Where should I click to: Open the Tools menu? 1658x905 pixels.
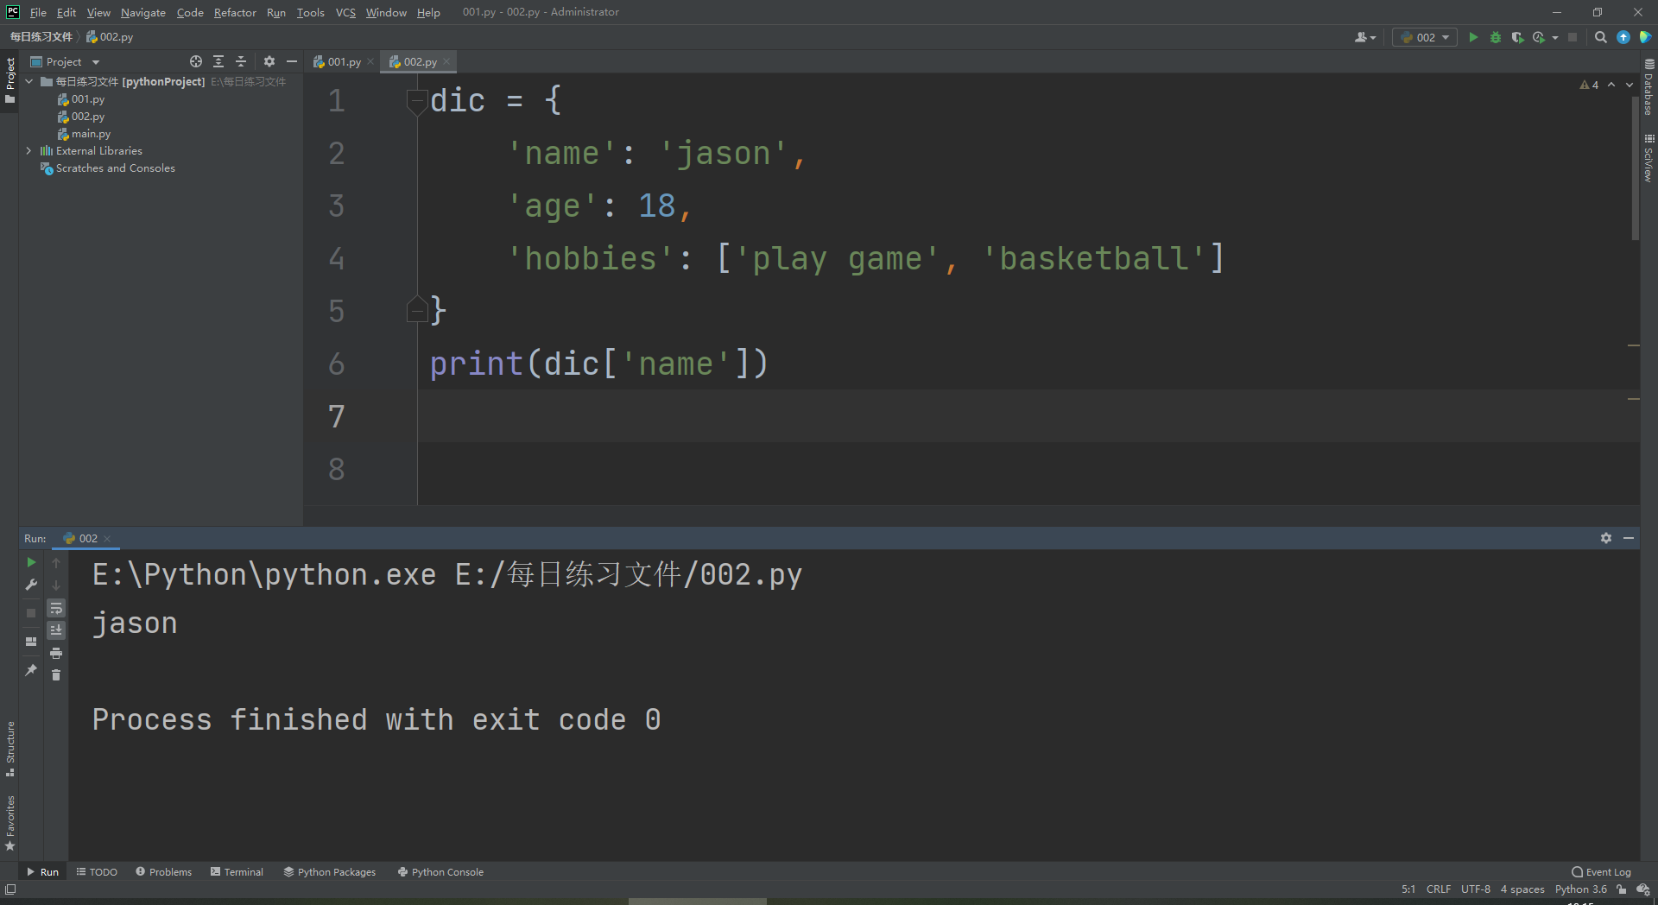pos(310,12)
